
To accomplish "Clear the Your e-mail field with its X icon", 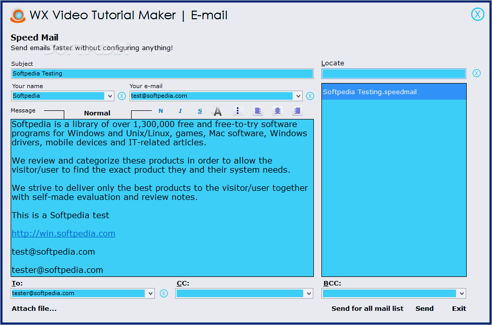I will click(x=310, y=96).
